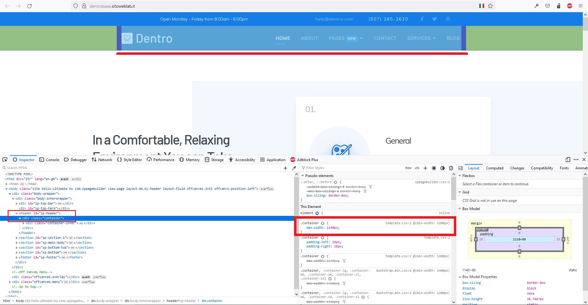Collapse the Pseudo-elements section

coord(303,176)
